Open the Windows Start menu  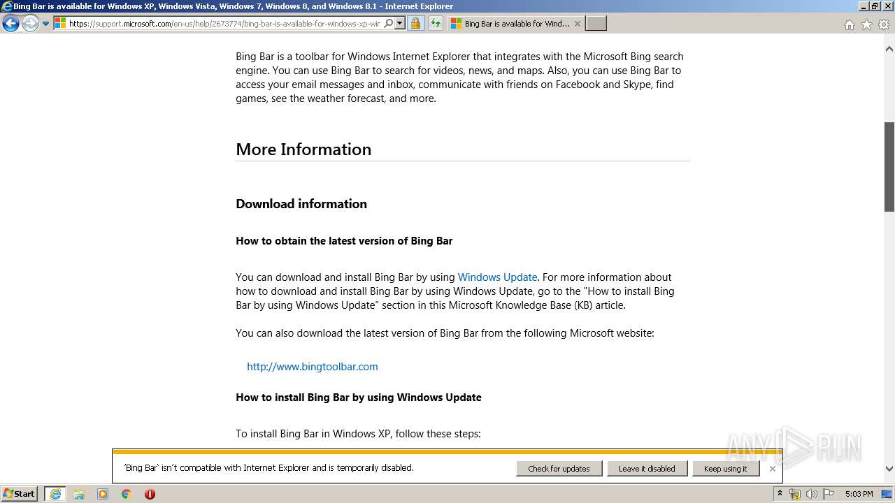(x=19, y=494)
